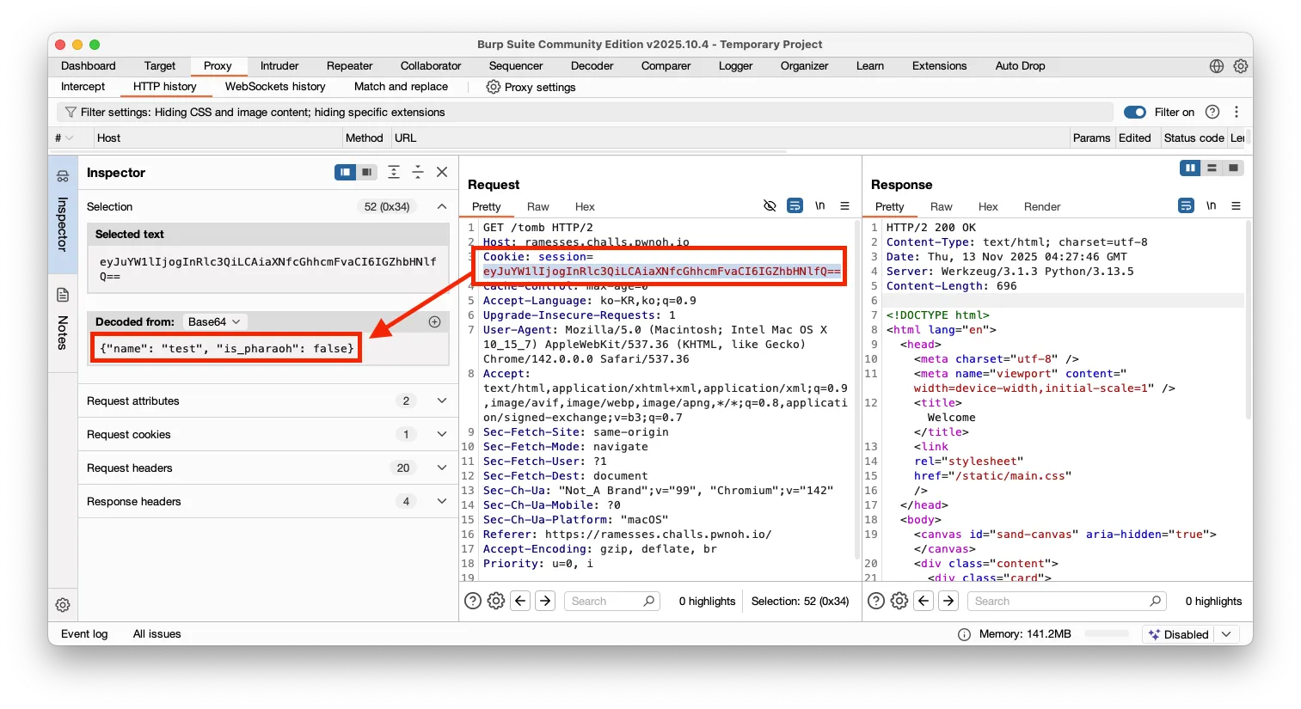1301x709 pixels.
Task: Go to next Response search match
Action: pos(948,601)
